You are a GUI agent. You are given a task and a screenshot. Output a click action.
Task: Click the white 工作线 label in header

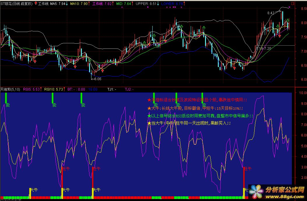(x=43, y=3)
